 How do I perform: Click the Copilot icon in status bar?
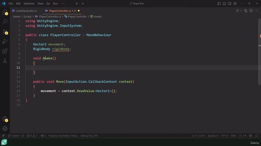point(250,135)
